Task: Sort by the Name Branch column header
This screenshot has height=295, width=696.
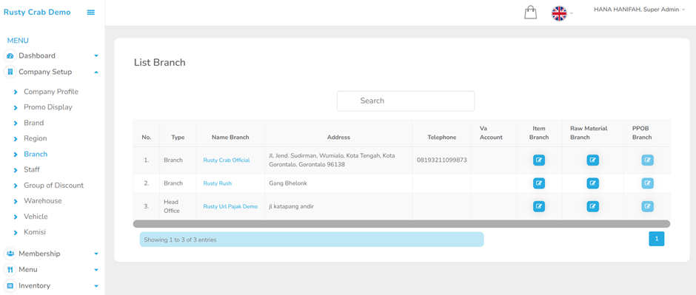Action: coord(230,138)
